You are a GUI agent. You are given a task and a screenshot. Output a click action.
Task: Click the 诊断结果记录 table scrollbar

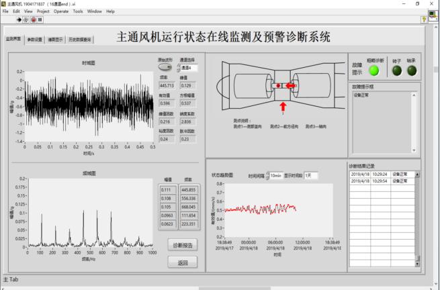point(418,215)
